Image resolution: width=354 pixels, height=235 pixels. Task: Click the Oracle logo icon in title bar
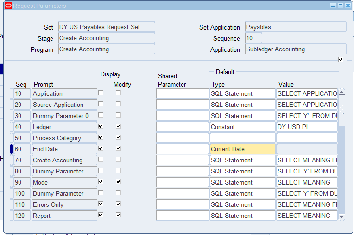coord(8,6)
